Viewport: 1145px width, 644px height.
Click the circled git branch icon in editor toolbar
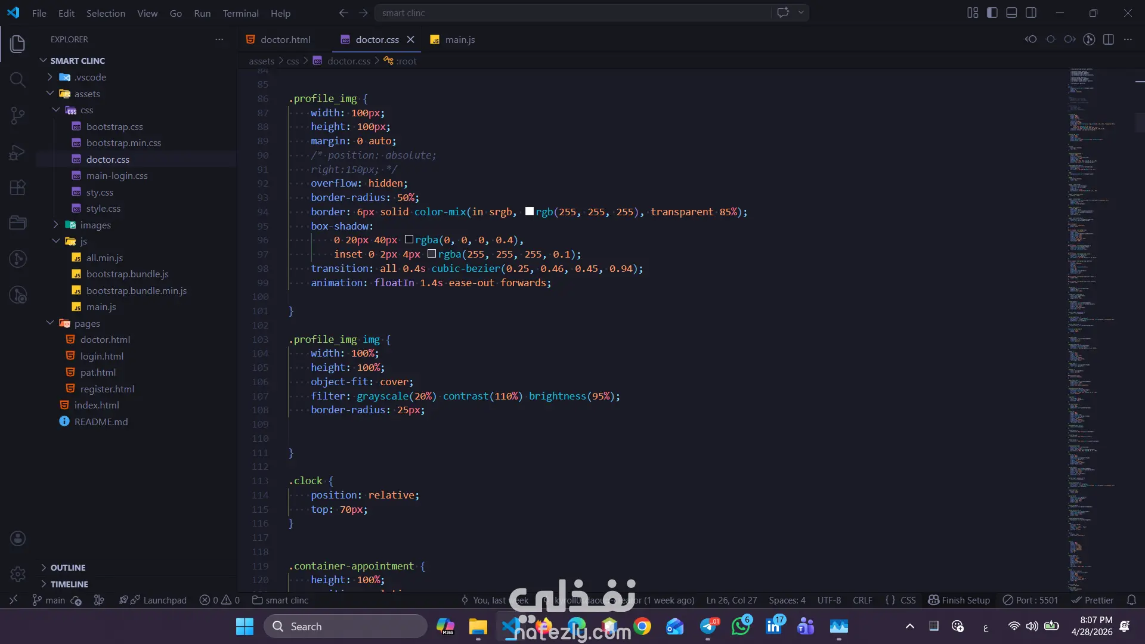click(1089, 39)
